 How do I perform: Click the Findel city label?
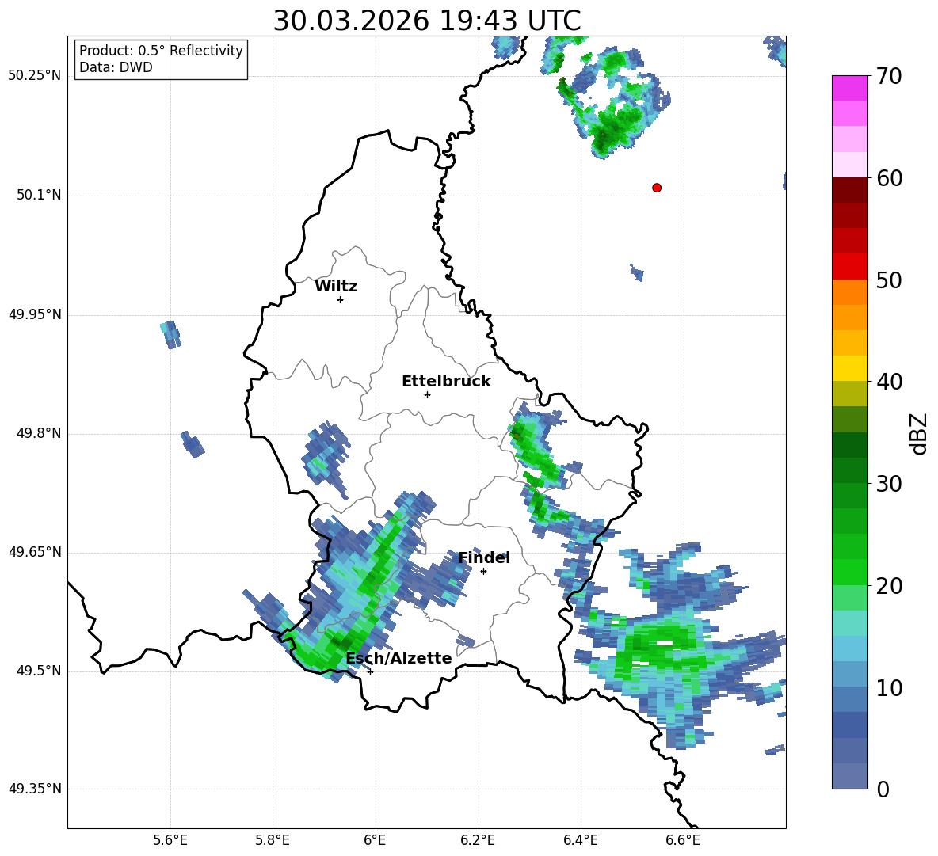pyautogui.click(x=484, y=557)
